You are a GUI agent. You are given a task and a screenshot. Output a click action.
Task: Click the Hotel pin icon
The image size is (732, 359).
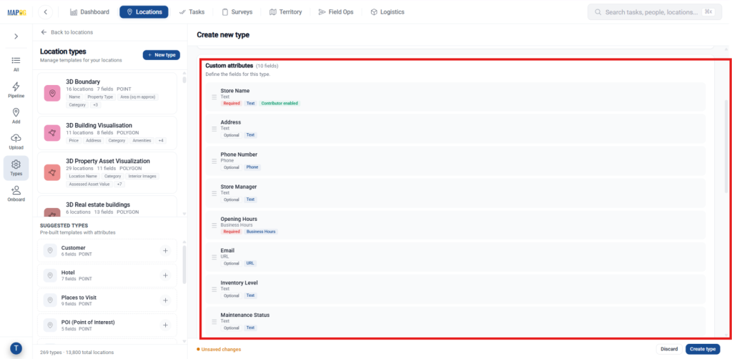click(50, 275)
